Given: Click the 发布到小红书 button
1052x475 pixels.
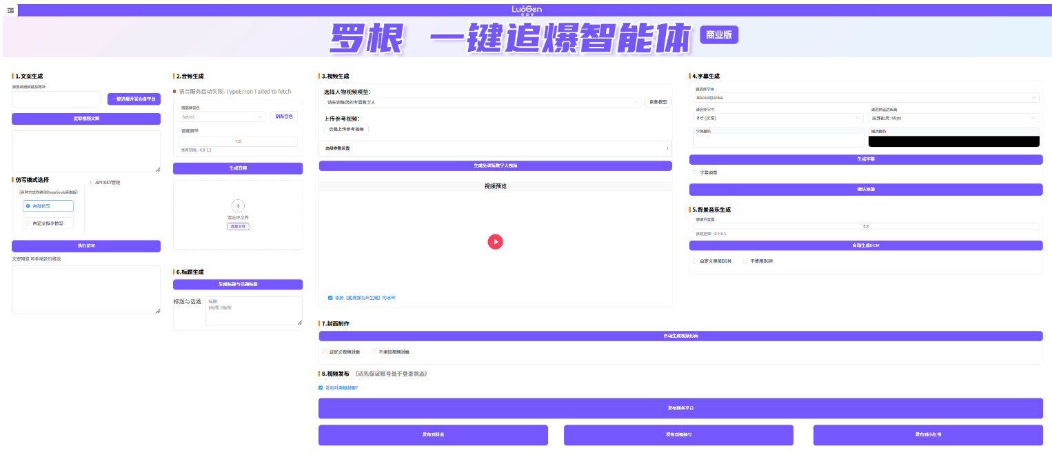Looking at the screenshot, I should tap(928, 435).
